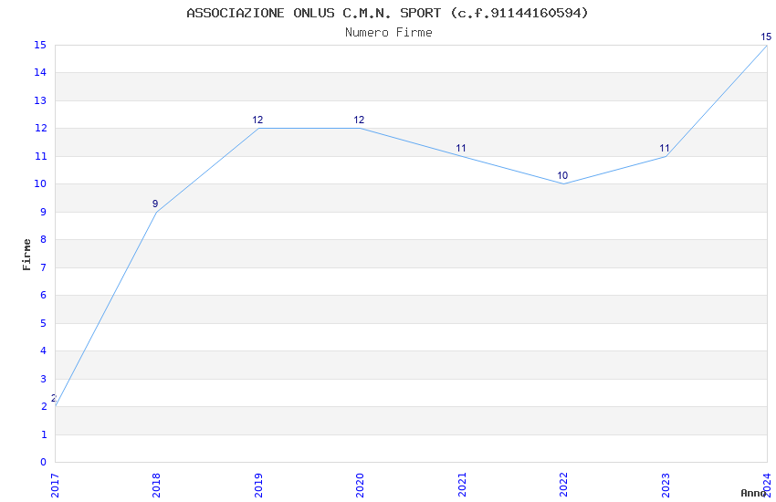Click the y-axis tick value 9
Screen dimensions: 776x502
[x=44, y=212]
